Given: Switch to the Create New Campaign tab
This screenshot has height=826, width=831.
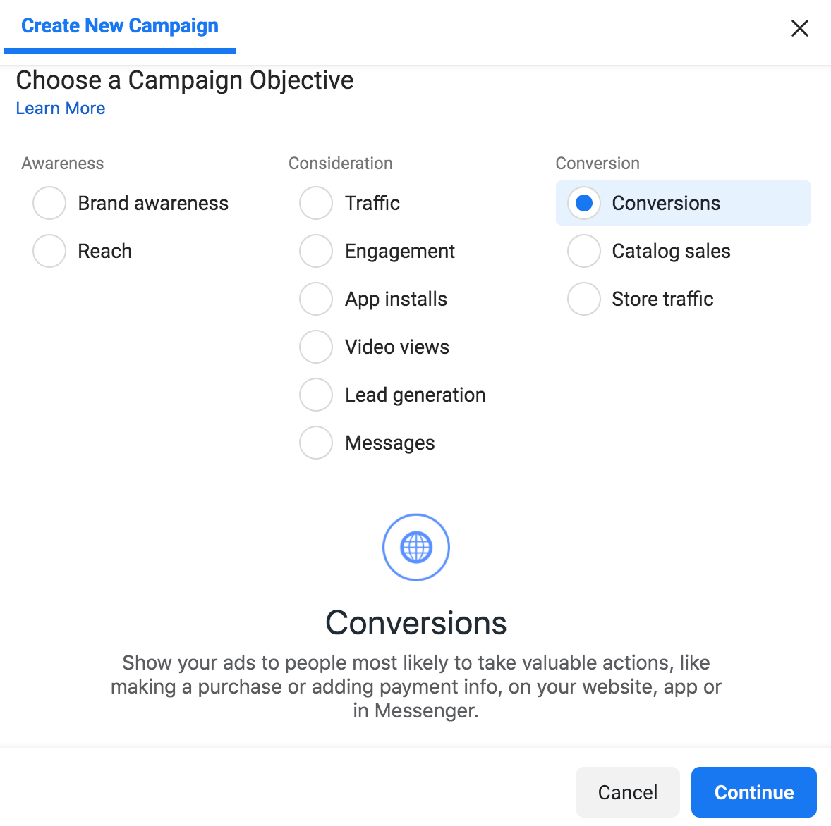Looking at the screenshot, I should click(x=119, y=25).
